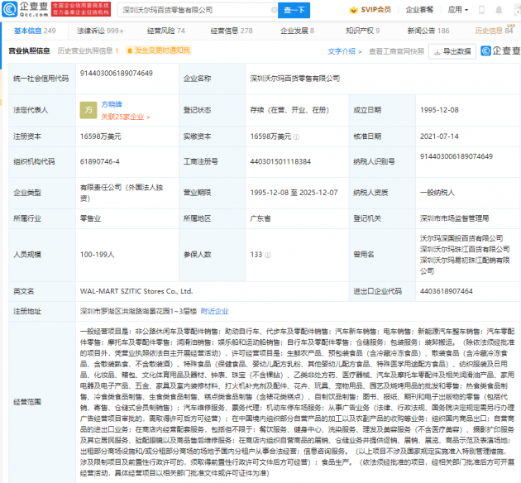The width and height of the screenshot is (521, 483).
Task: Open 查看工商官网快照 link
Action: [397, 51]
